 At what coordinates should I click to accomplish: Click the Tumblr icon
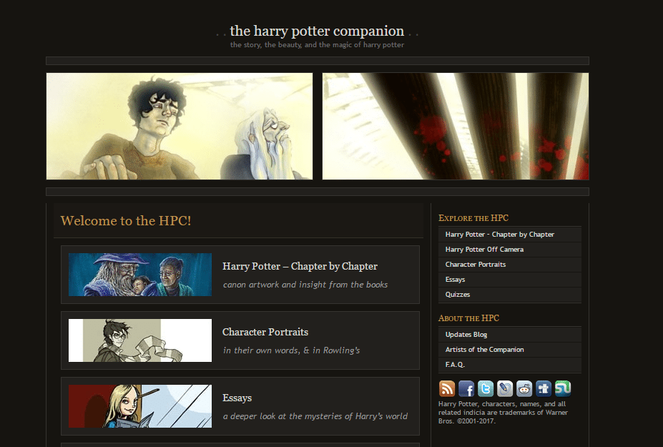coord(544,388)
